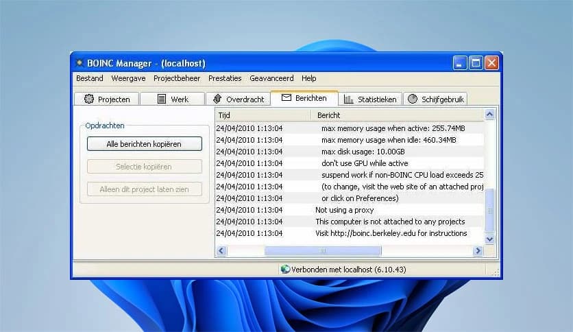Switch to the Schijfgebruik tab

[435, 99]
